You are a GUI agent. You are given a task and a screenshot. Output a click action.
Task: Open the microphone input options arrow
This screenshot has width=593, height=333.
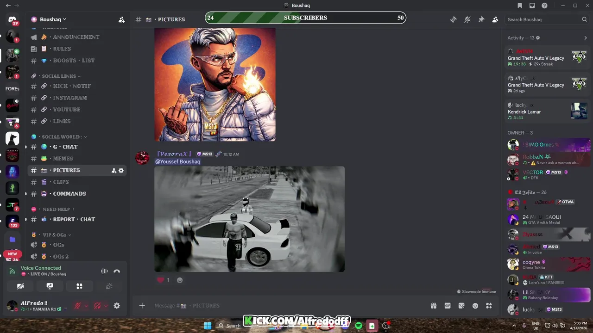point(86,306)
